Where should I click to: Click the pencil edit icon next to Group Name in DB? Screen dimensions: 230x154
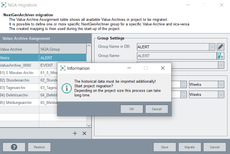[x=220, y=47]
